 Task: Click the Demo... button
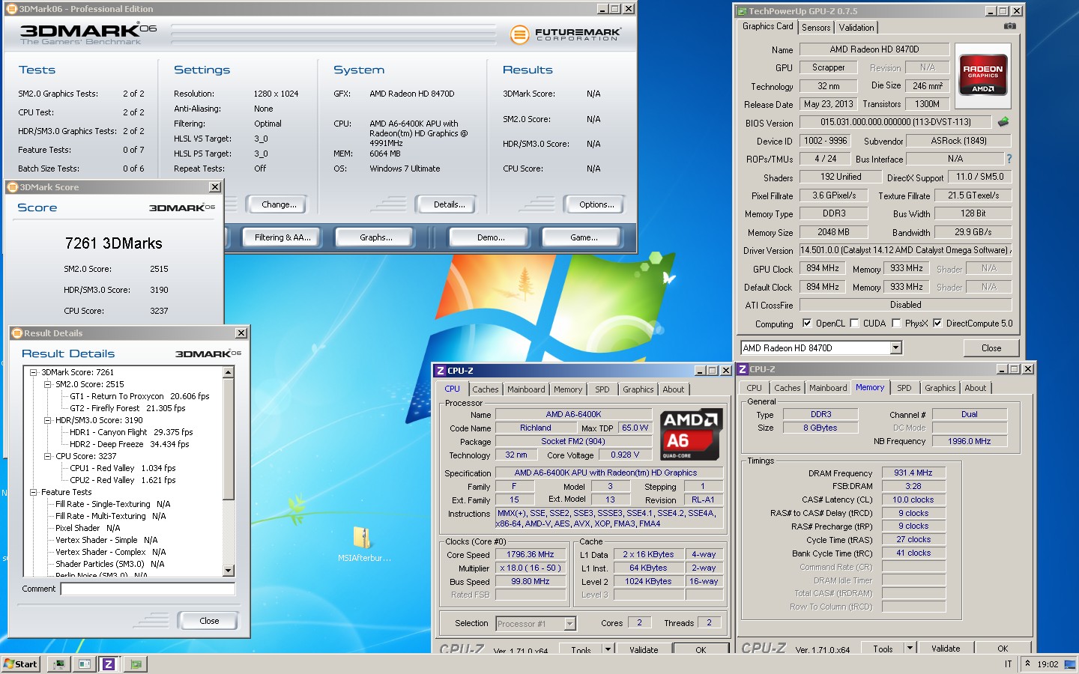pos(491,237)
